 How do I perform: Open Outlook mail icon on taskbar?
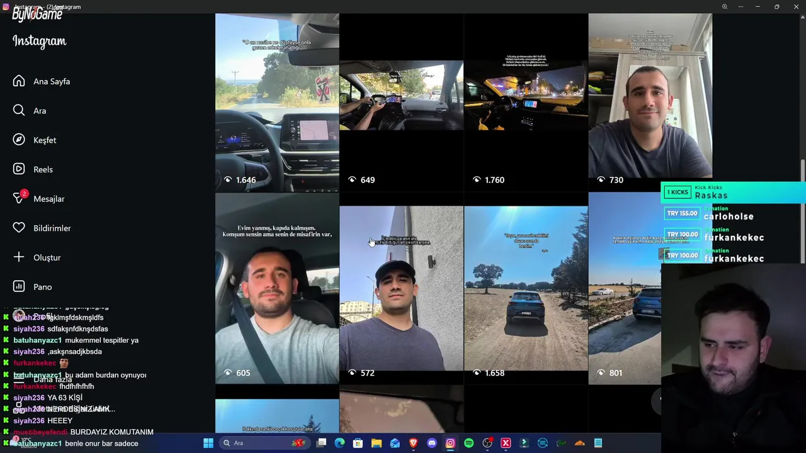[395, 443]
